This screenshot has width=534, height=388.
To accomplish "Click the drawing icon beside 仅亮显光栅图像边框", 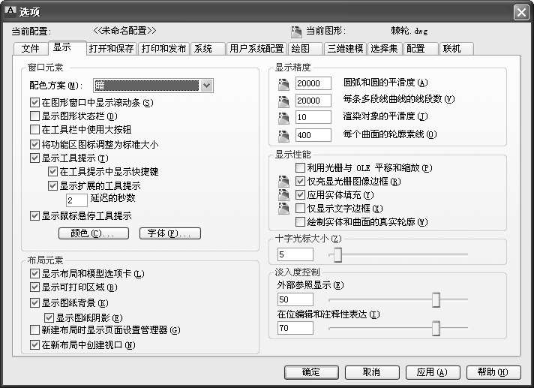I will pos(283,181).
